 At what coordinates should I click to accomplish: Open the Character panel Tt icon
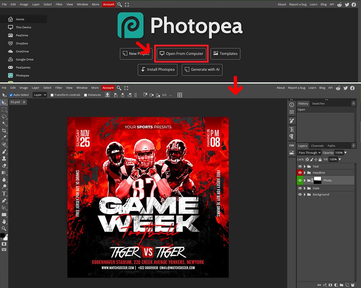[291, 129]
